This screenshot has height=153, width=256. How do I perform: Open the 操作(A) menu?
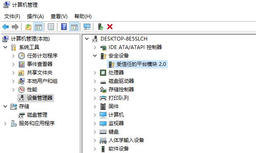35,16
